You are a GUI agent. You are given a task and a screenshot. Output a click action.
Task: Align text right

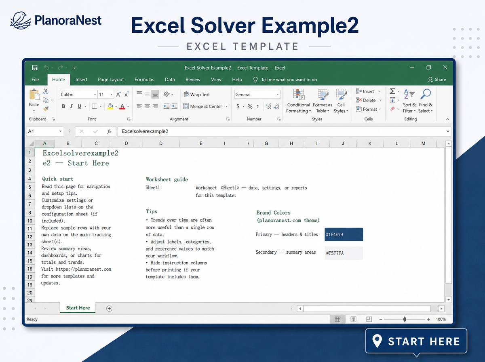point(155,106)
